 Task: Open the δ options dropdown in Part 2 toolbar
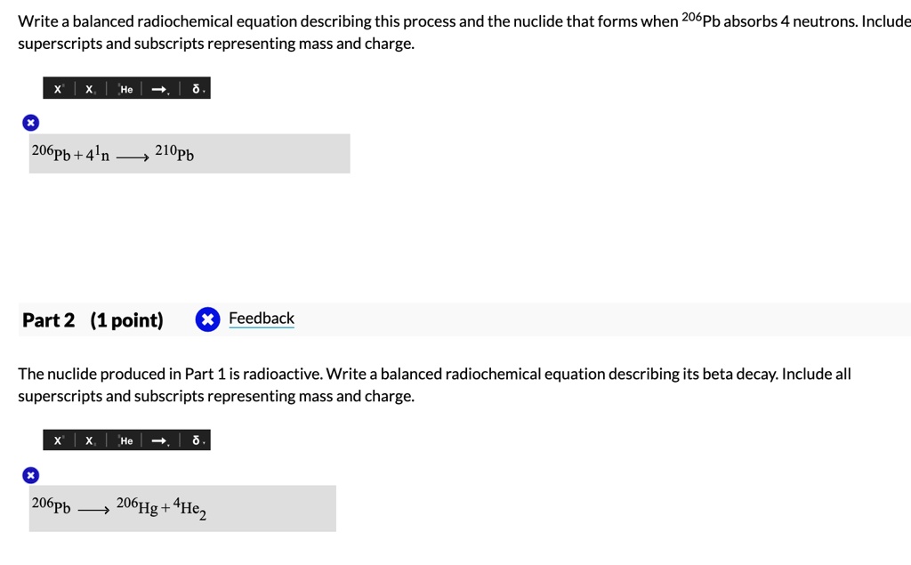[x=204, y=442]
